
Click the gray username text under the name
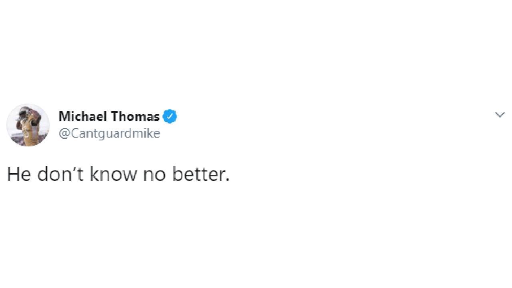(109, 133)
